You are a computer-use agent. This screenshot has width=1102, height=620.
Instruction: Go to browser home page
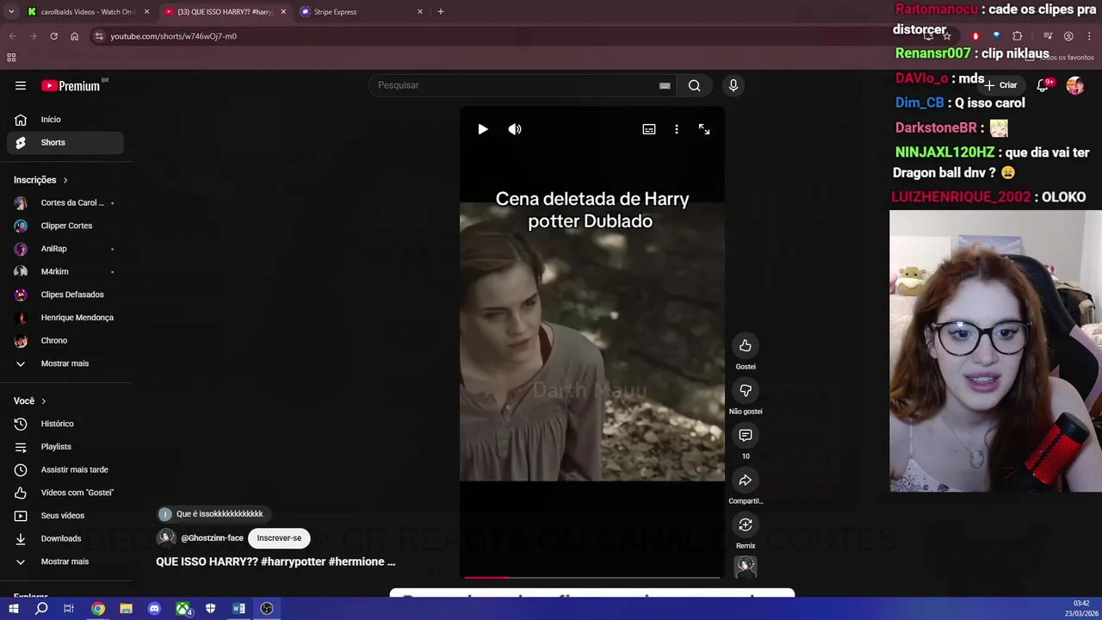coord(74,36)
